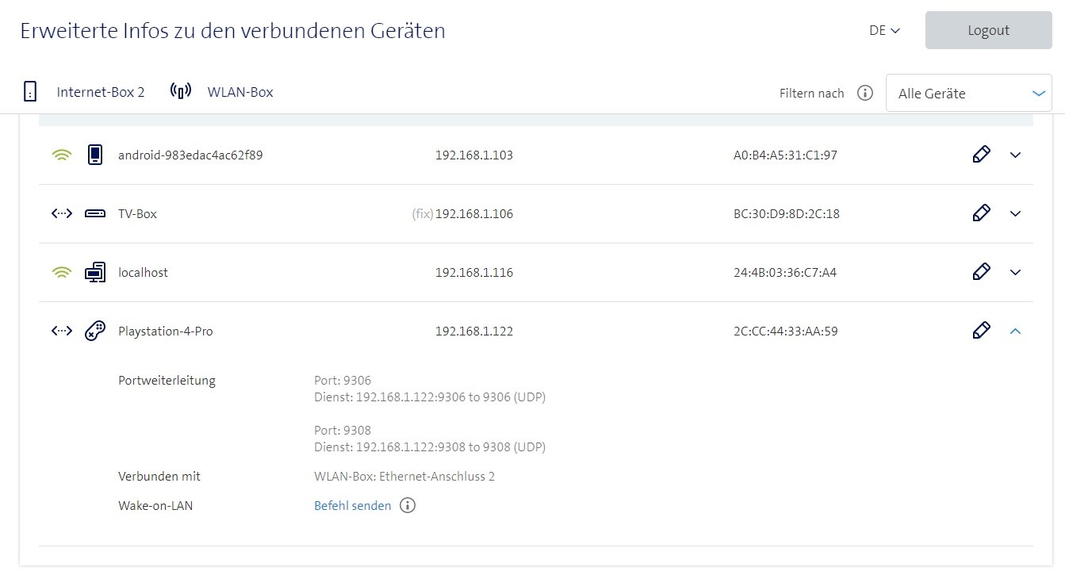Click pencil icon for localhost device
Image resolution: width=1065 pixels, height=571 pixels.
coord(981,272)
